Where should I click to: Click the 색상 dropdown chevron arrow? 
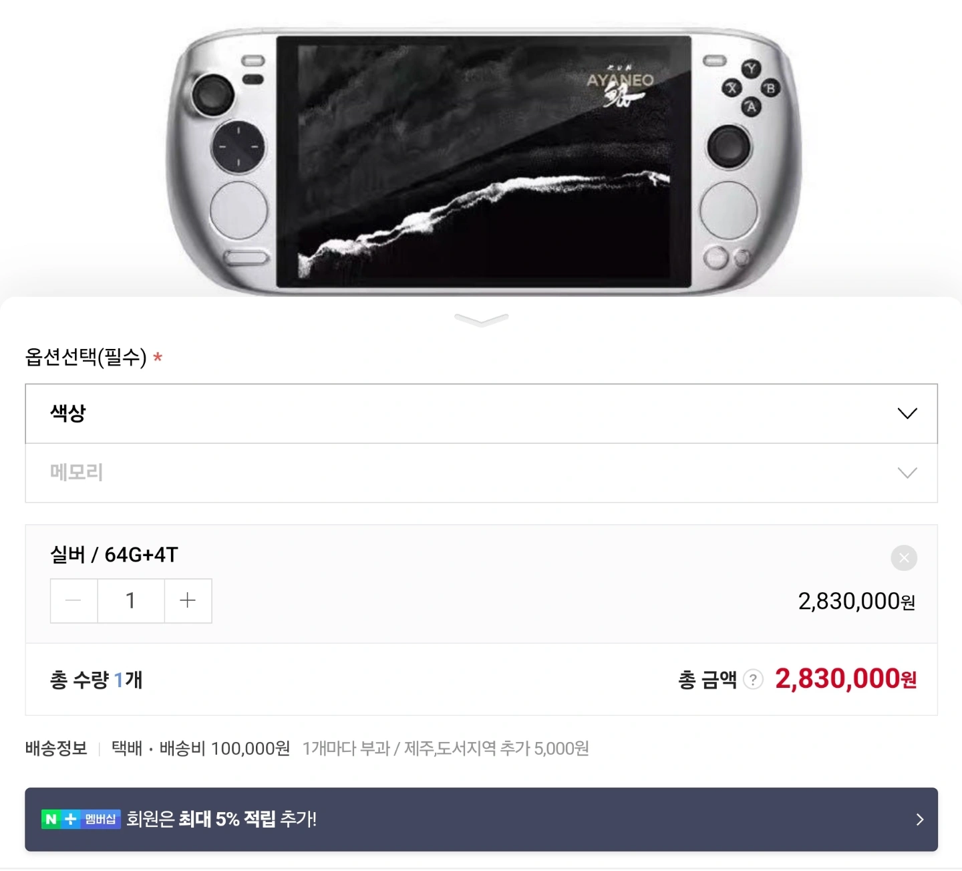pos(907,414)
